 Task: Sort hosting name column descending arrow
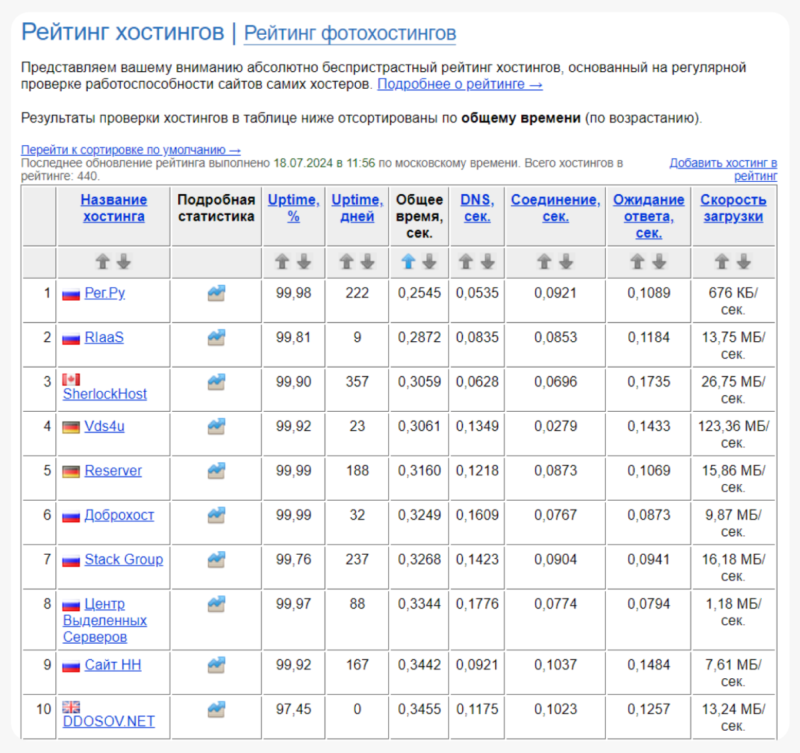coord(124,262)
